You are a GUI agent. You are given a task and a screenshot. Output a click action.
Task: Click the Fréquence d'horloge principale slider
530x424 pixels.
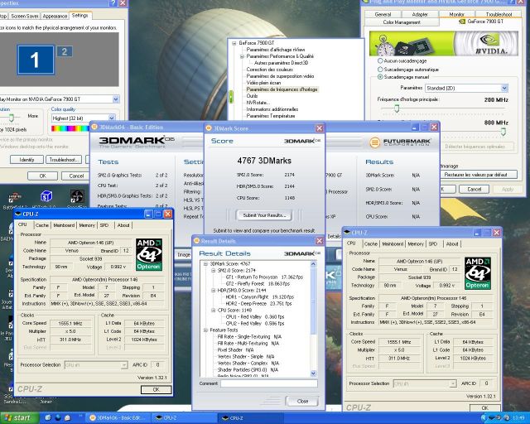(397, 108)
